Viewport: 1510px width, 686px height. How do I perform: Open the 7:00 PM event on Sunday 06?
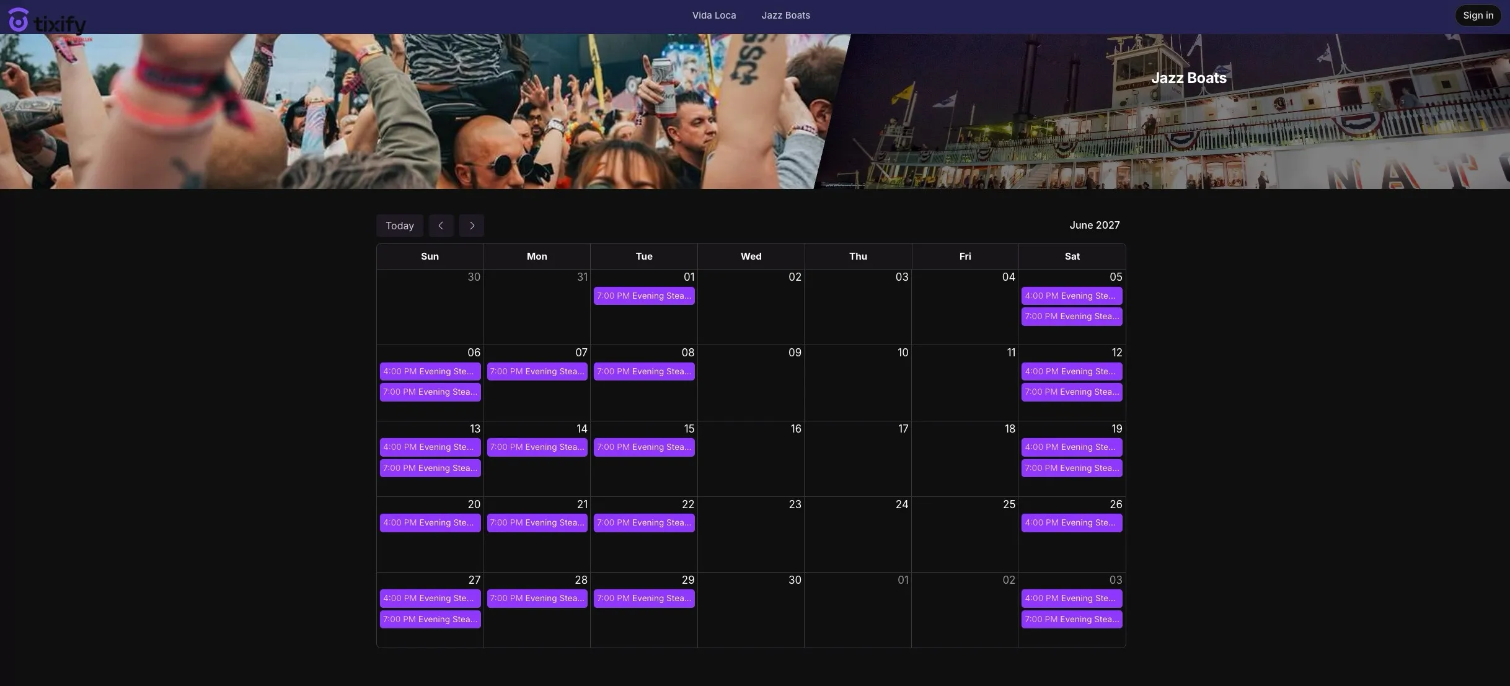(430, 392)
